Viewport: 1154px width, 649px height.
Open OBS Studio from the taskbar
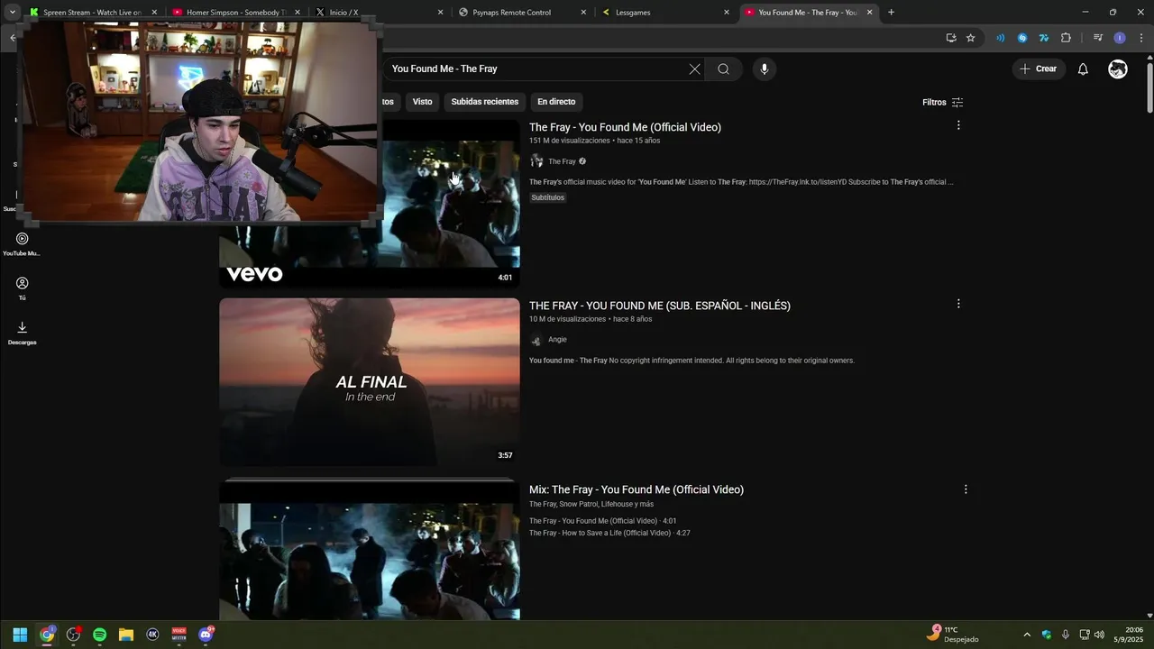(73, 635)
